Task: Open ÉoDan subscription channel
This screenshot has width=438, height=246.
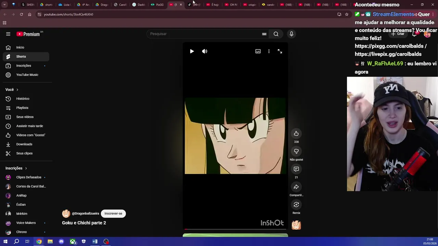Action: tap(26, 205)
